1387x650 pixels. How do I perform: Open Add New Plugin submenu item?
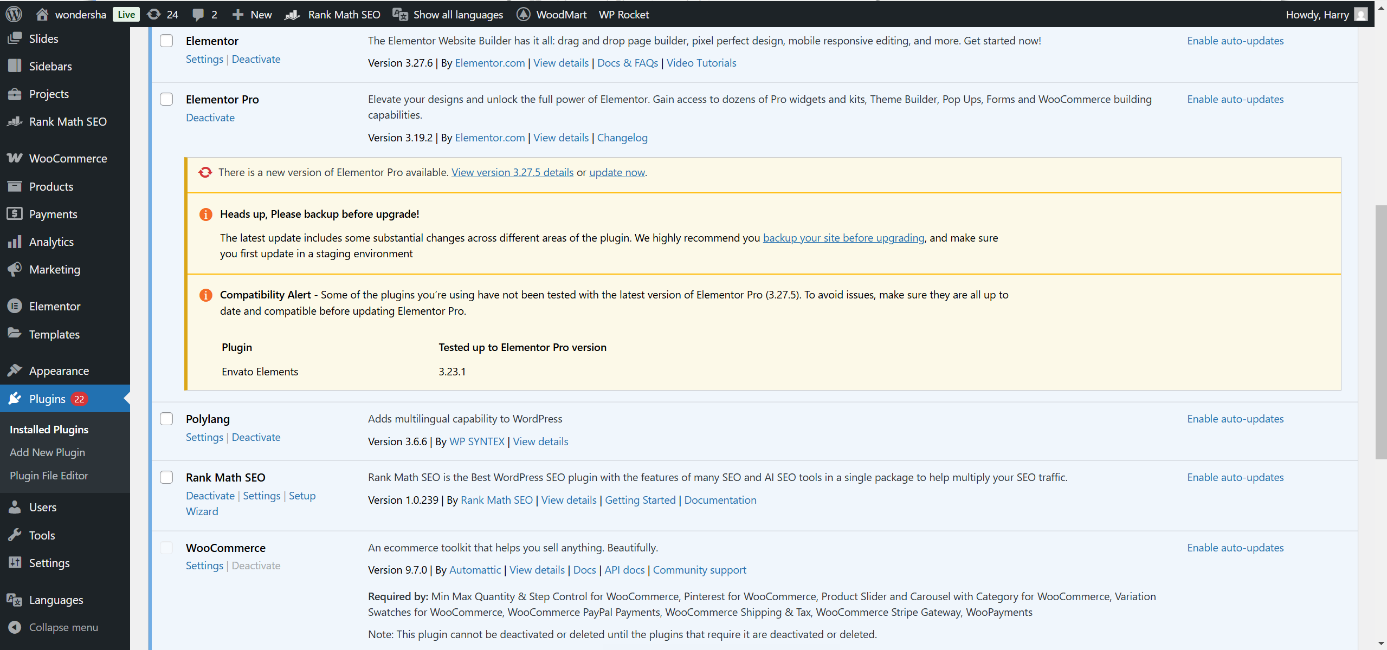(x=47, y=452)
